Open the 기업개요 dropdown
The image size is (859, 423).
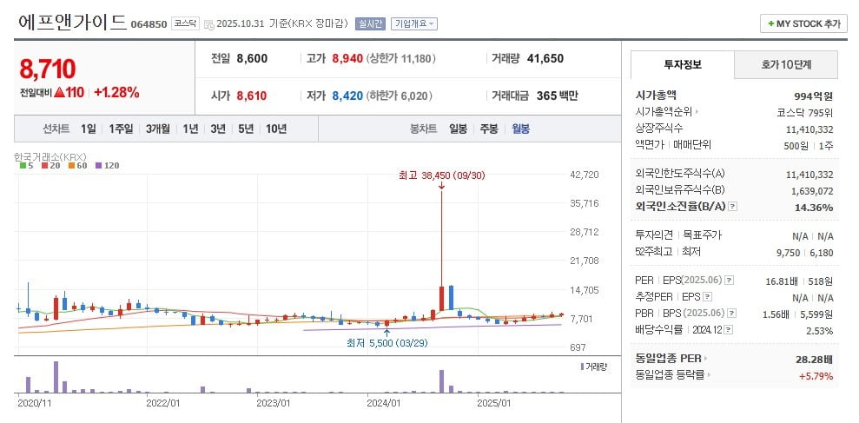coord(414,24)
